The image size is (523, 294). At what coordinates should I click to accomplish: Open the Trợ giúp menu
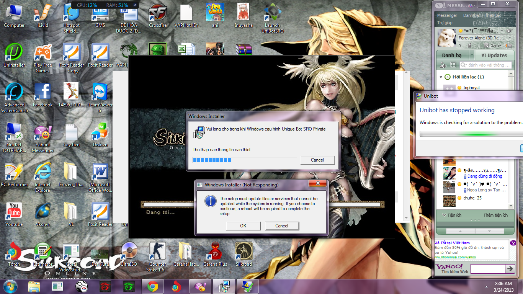click(x=445, y=23)
